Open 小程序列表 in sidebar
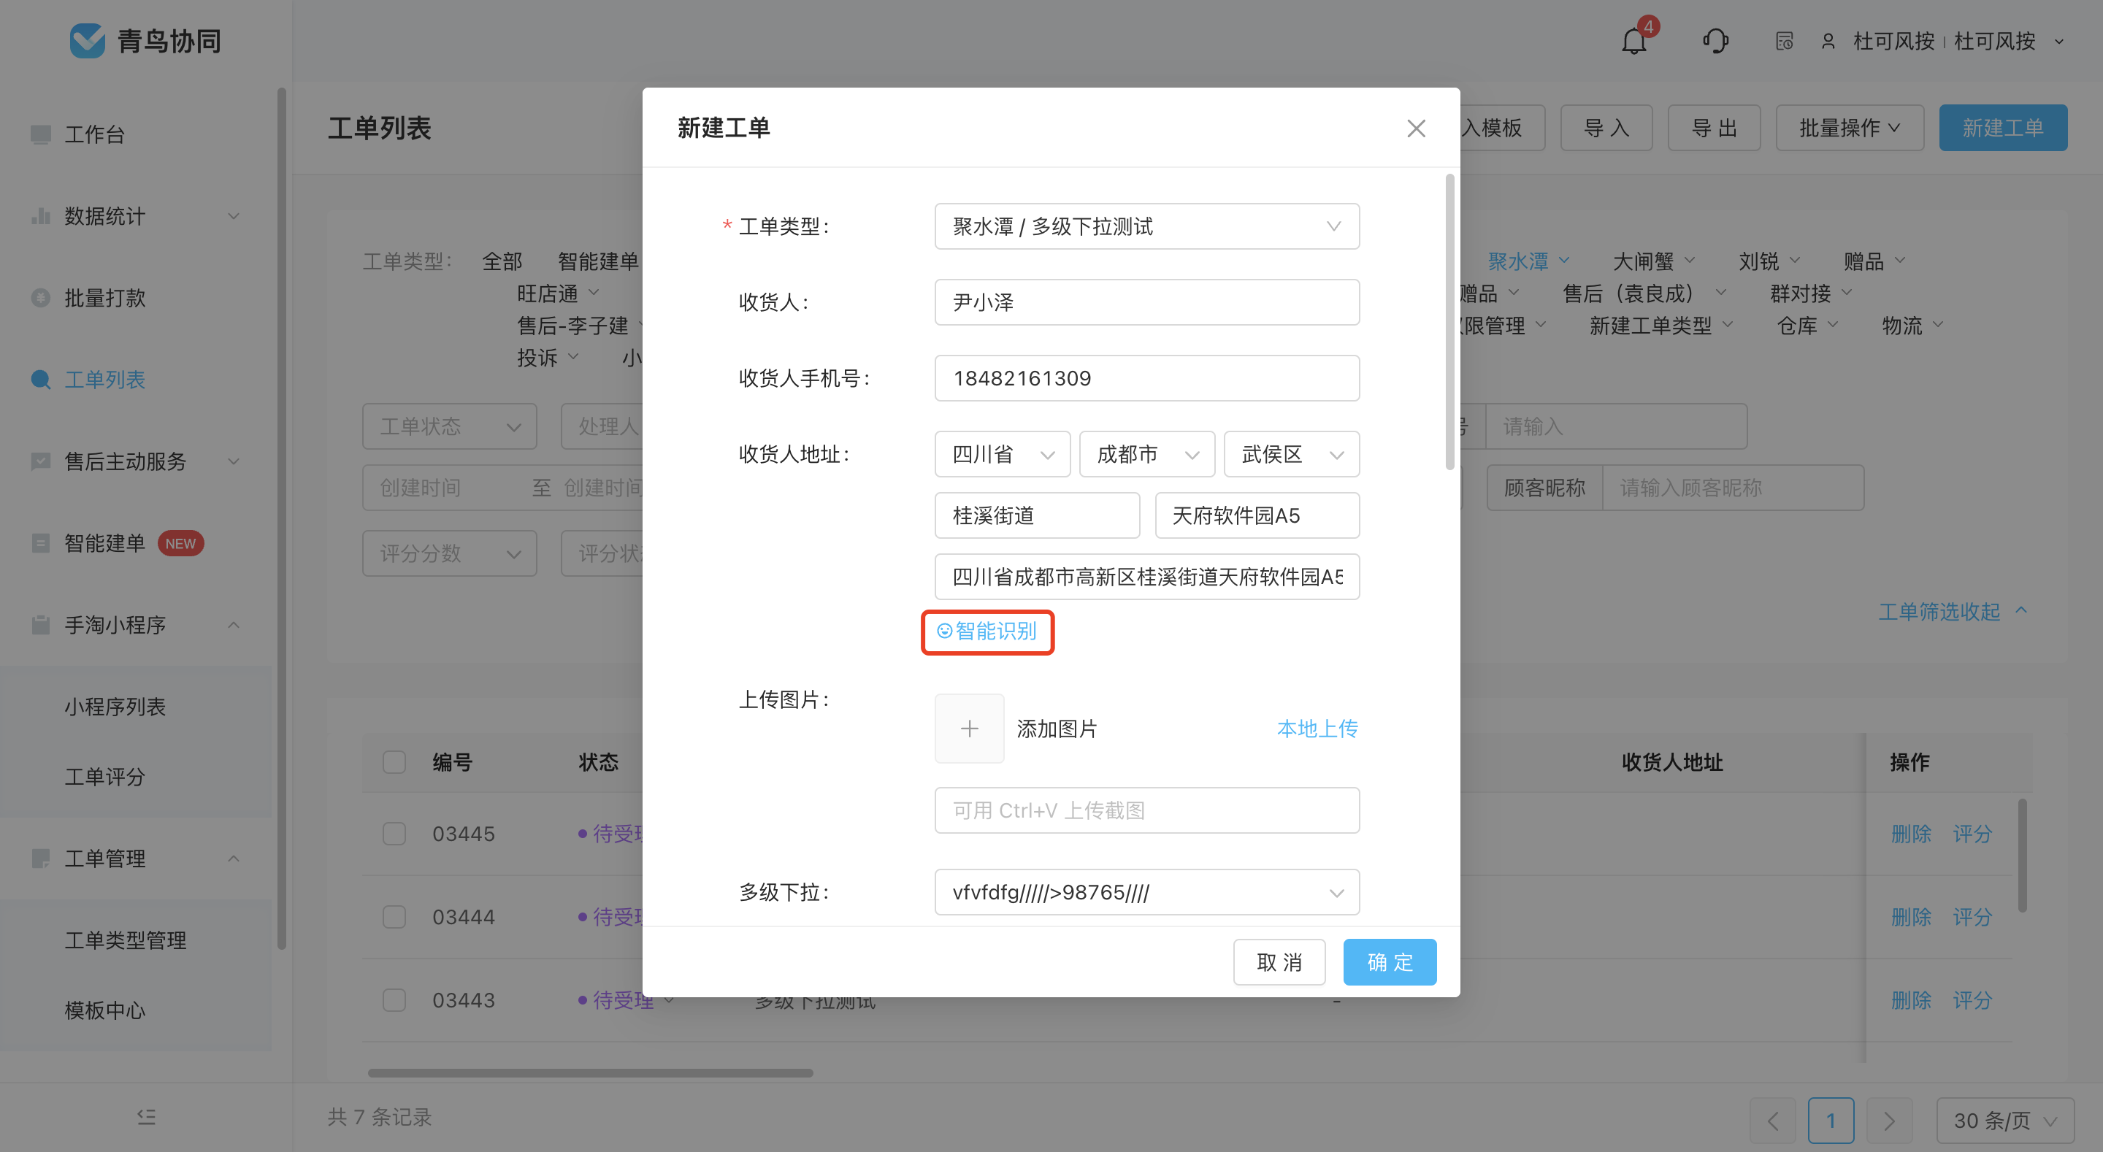The image size is (2103, 1152). [115, 706]
